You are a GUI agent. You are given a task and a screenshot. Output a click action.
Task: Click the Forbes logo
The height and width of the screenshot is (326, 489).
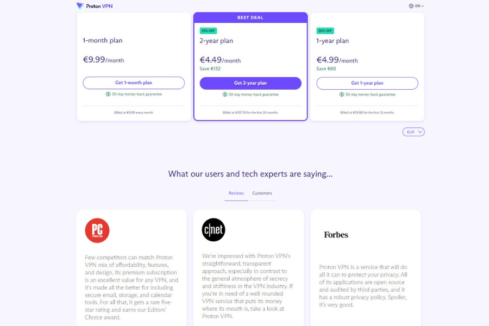[x=336, y=235]
